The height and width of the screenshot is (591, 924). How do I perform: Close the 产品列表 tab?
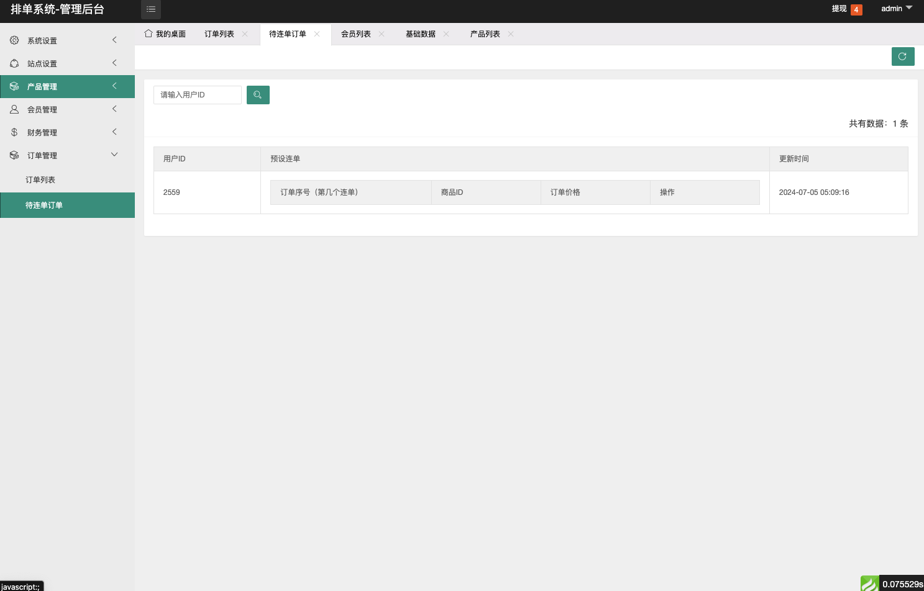[x=511, y=34]
